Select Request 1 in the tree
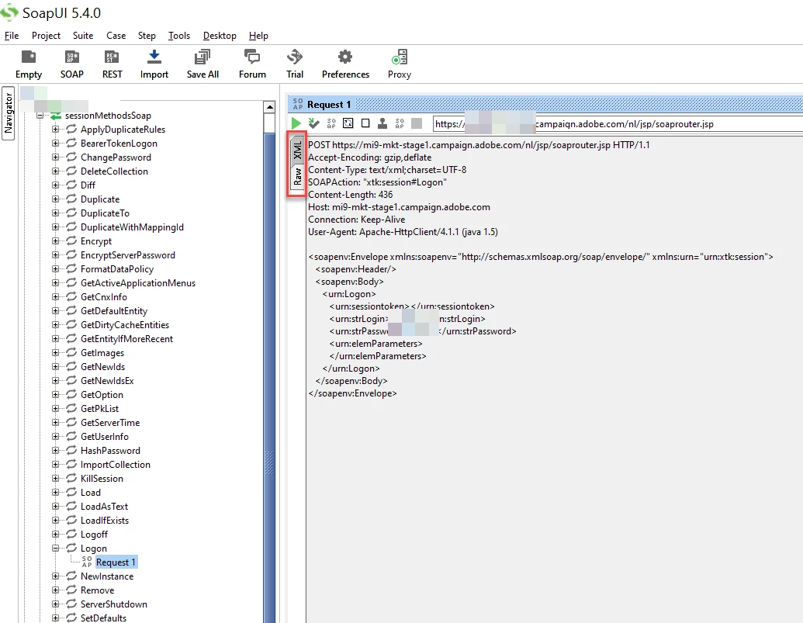This screenshot has height=623, width=803. (116, 562)
